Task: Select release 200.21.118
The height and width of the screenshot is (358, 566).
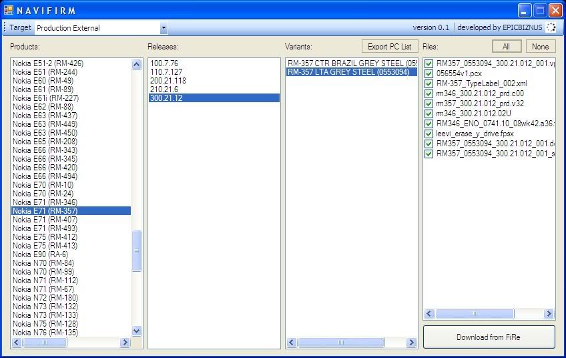Action: [x=214, y=81]
